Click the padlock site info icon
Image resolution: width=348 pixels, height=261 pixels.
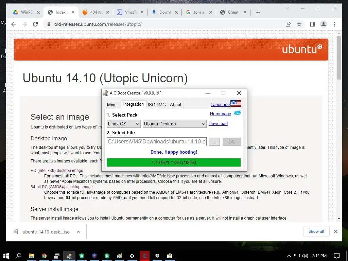coord(49,24)
